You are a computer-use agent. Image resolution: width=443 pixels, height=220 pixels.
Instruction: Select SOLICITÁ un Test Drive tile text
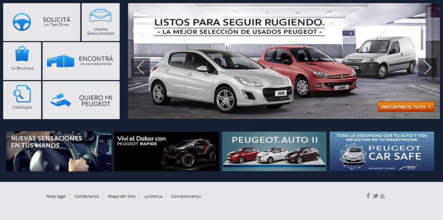click(57, 22)
